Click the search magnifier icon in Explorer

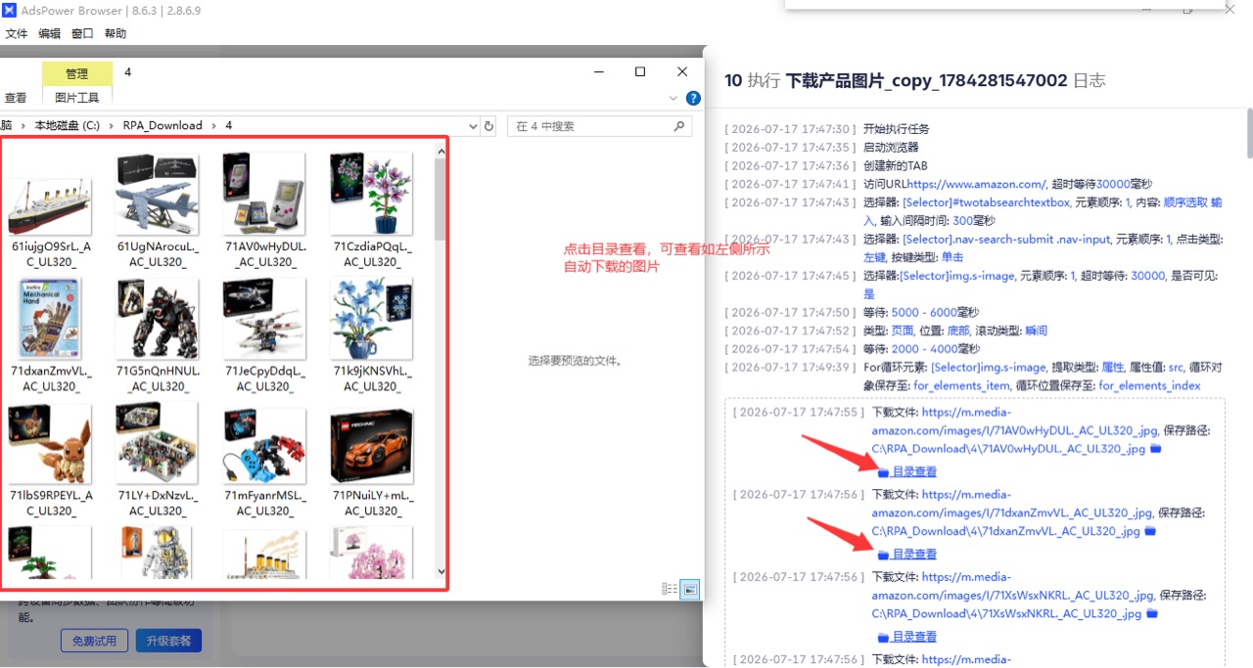(x=679, y=126)
